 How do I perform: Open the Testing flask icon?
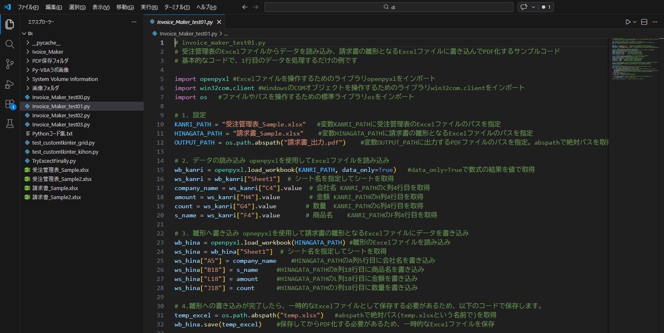(x=10, y=124)
